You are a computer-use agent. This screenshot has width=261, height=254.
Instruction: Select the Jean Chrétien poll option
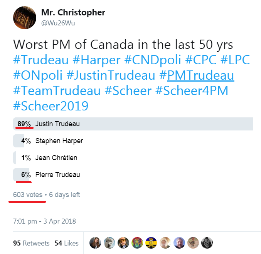(56, 158)
